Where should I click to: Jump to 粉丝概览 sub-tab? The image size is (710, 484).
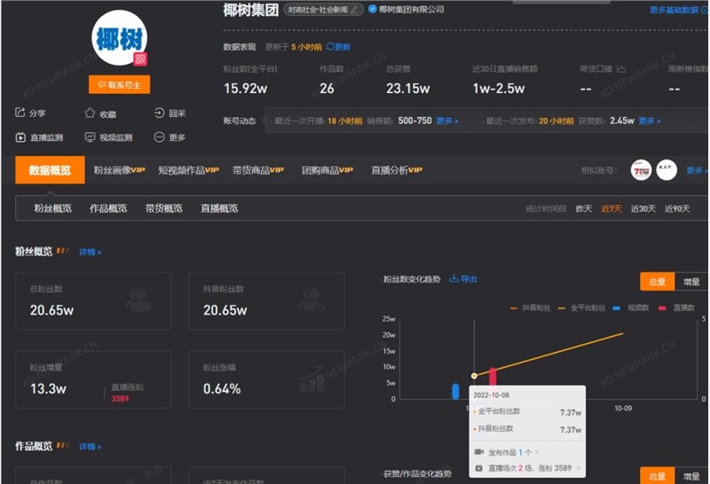point(53,208)
